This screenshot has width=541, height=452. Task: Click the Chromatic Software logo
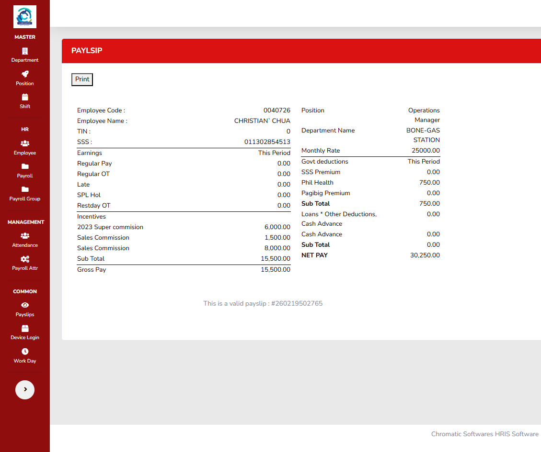click(25, 17)
